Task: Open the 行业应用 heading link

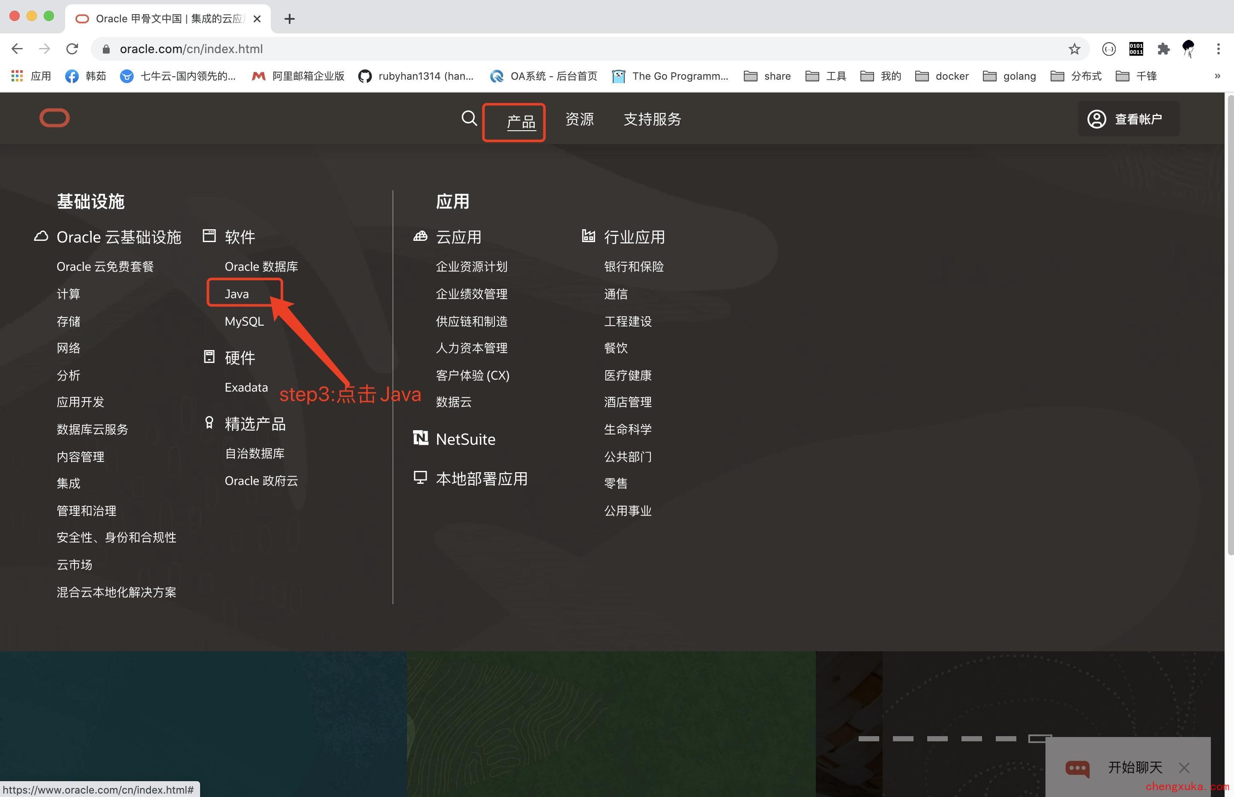Action: click(x=634, y=237)
